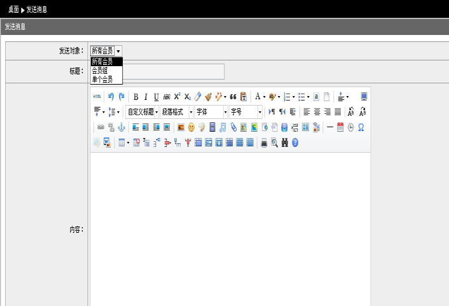449x306 pixels.
Task: Expand the 字号 font size dropdown
Action: (x=245, y=112)
